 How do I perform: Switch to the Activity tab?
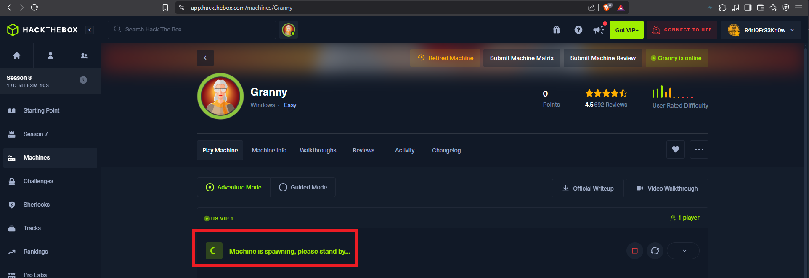click(405, 150)
